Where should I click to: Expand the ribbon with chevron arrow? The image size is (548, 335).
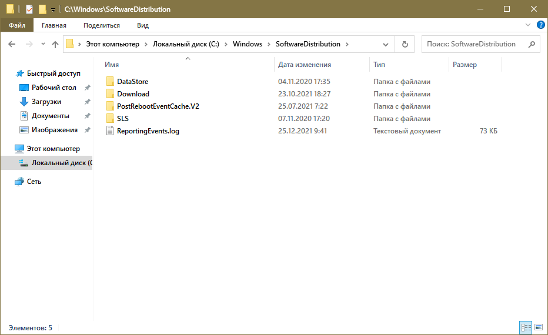coord(528,25)
